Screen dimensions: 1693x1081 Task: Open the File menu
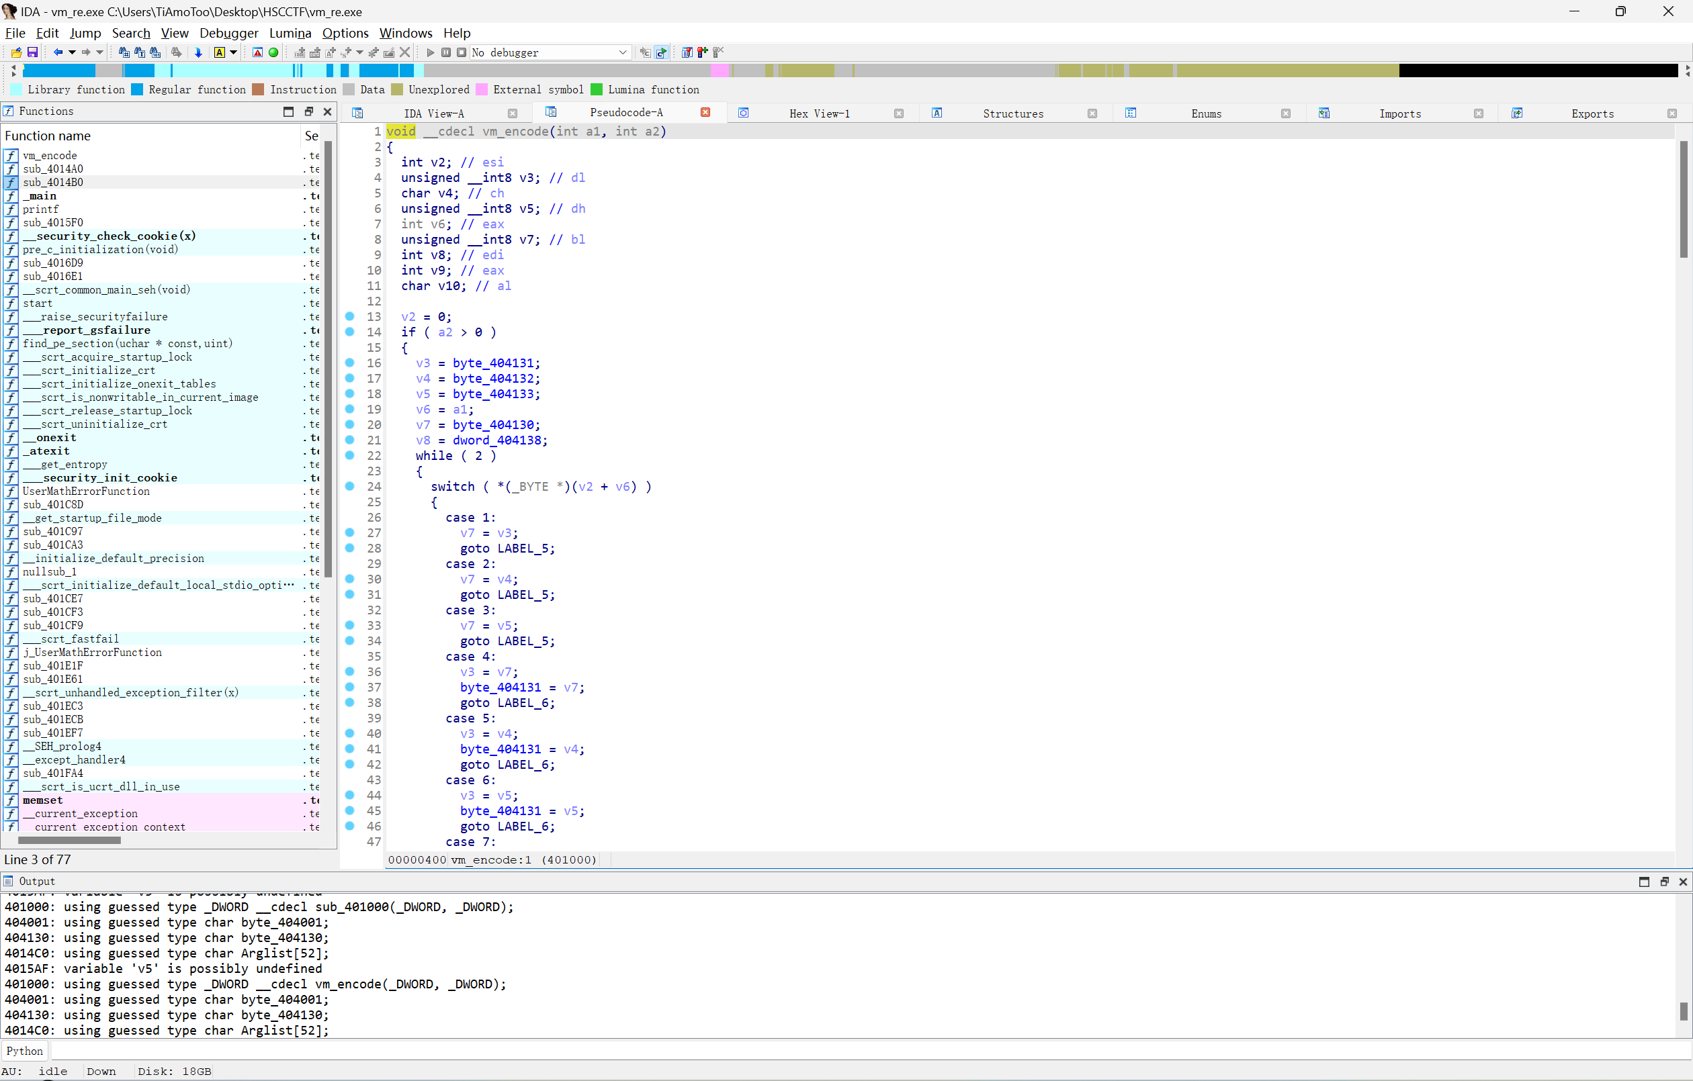coord(15,33)
